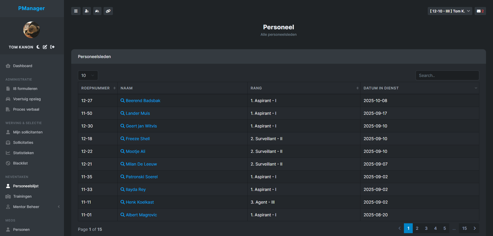The image size is (493, 236).
Task: Select the person search icon in the toolbar
Action: 86,11
